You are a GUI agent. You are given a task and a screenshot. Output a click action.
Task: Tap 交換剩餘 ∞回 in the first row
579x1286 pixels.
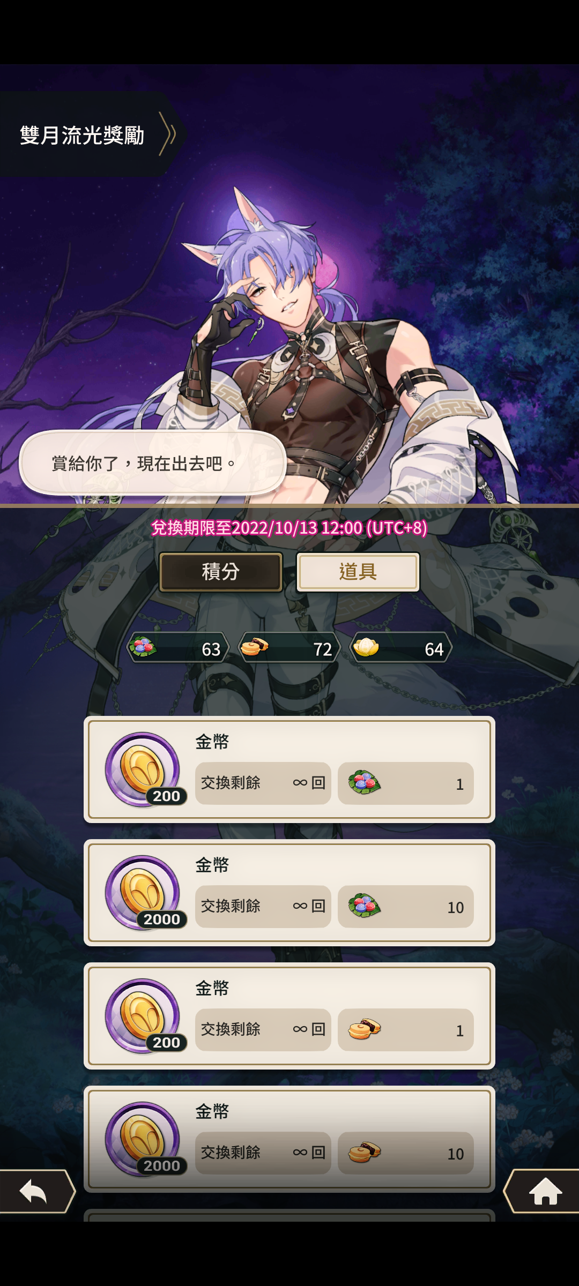(263, 783)
